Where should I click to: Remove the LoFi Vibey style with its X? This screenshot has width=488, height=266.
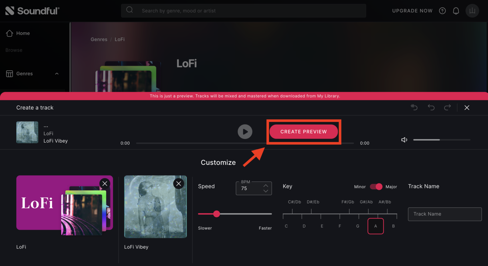click(178, 183)
